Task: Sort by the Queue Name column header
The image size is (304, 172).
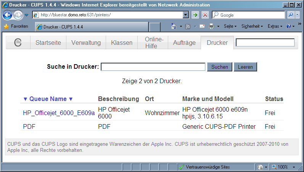Action: click(48, 99)
